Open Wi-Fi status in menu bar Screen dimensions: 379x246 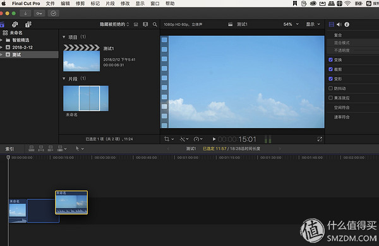click(x=347, y=3)
